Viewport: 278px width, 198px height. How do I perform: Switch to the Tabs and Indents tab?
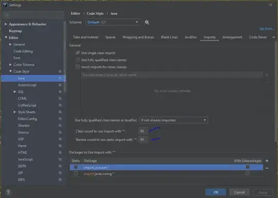85,37
